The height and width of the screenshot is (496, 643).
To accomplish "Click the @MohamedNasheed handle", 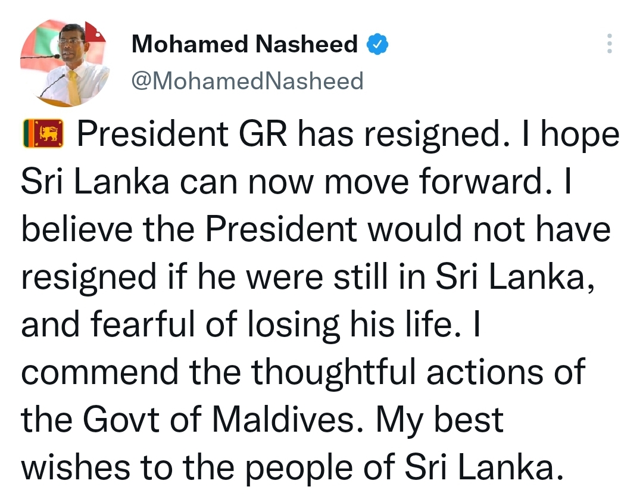I will pyautogui.click(x=247, y=81).
